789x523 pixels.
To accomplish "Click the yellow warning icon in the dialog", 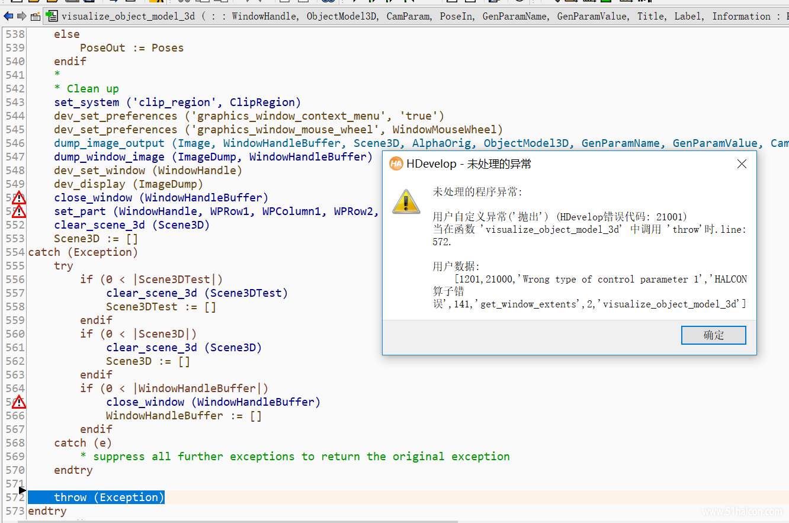I will 406,201.
